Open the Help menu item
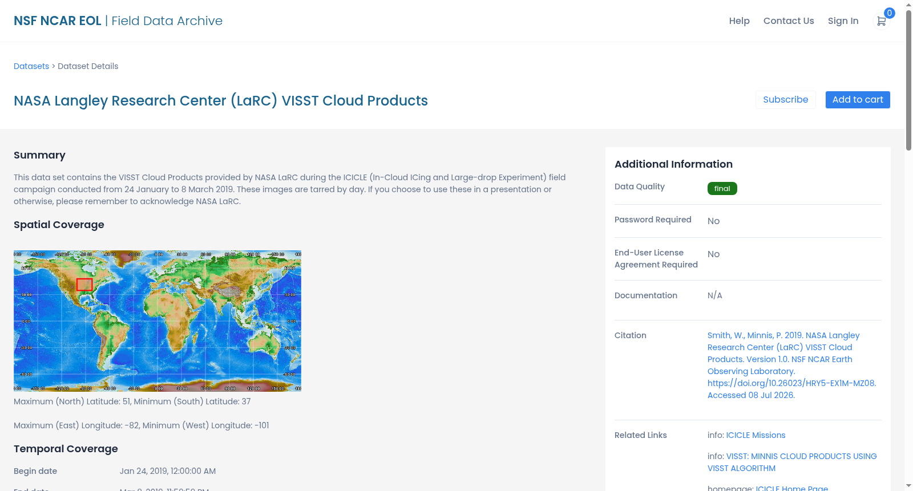Viewport: 913px width, 491px height. (x=739, y=21)
